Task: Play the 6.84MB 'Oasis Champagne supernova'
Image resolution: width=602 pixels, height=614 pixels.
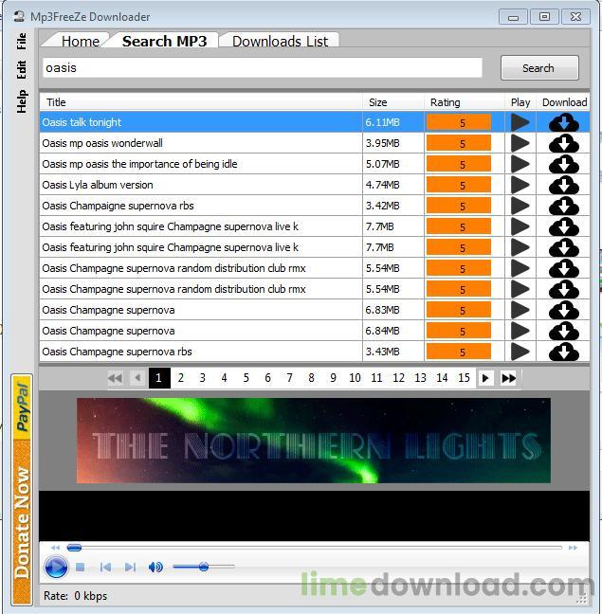Action: click(520, 331)
